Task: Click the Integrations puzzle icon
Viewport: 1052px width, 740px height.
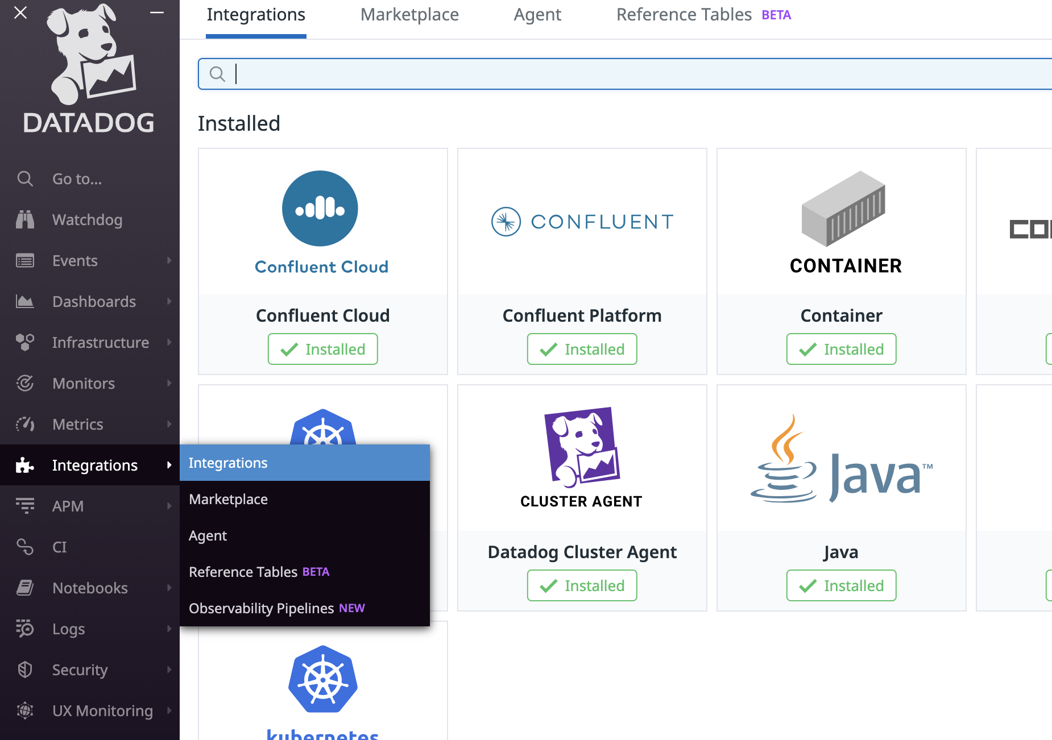Action: click(25, 465)
